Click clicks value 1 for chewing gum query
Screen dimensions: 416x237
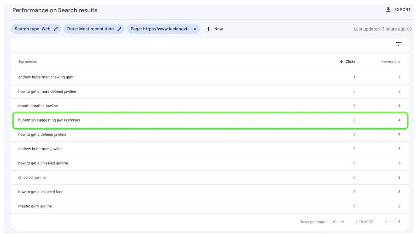(x=354, y=77)
